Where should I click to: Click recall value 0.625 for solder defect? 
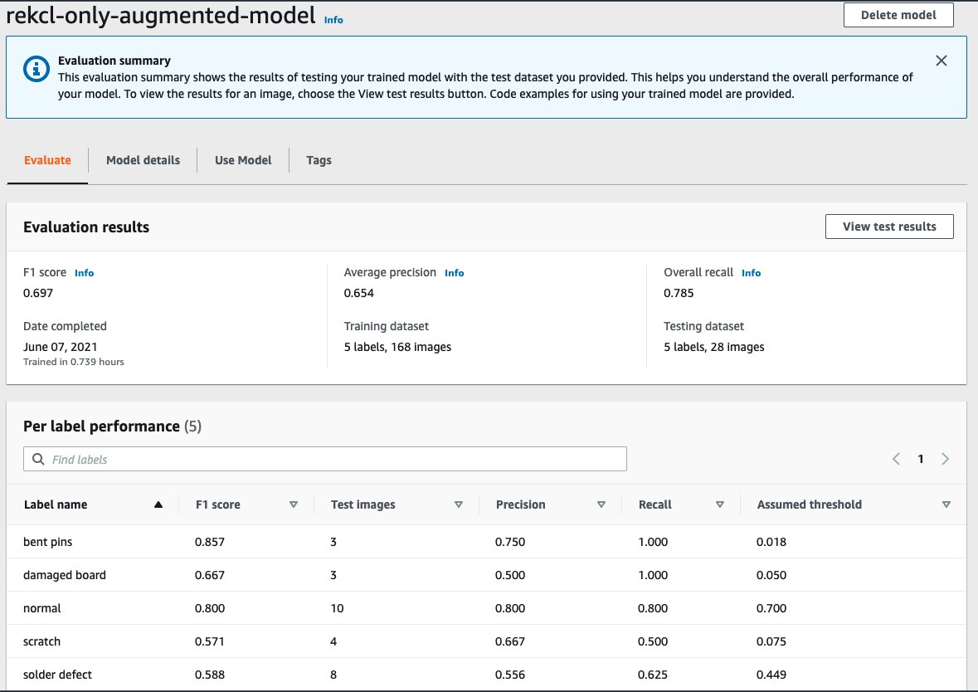[653, 674]
